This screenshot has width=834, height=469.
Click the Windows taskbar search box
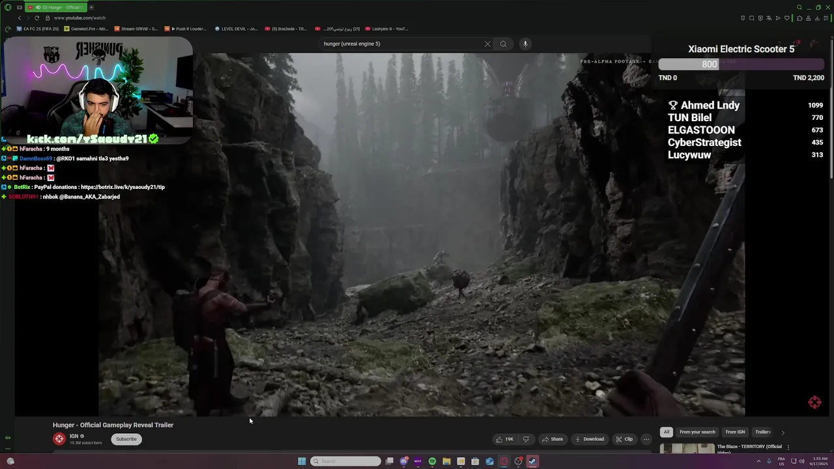coord(345,461)
